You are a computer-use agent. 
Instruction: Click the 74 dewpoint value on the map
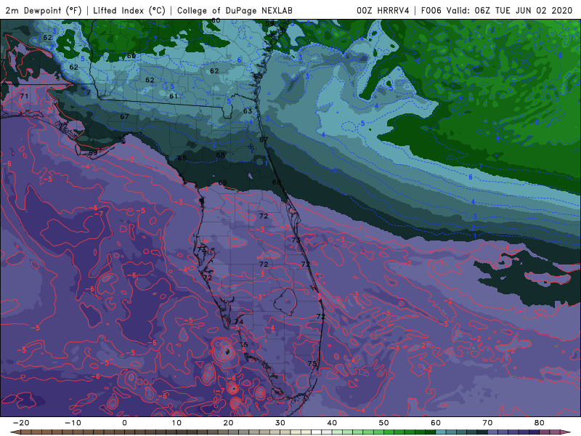[239, 321]
